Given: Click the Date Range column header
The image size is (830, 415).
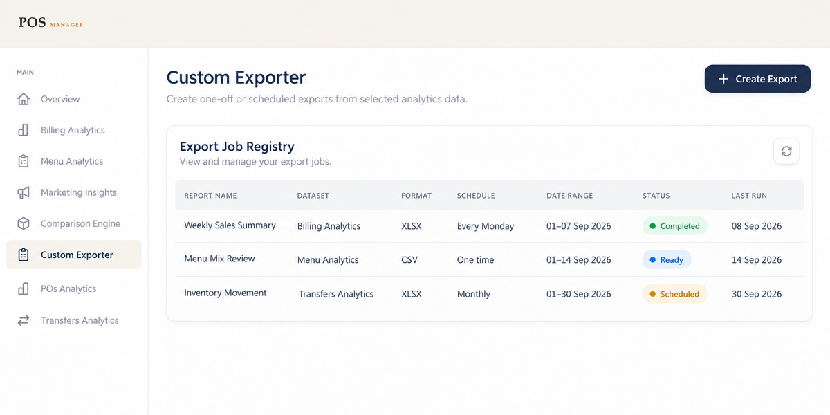Looking at the screenshot, I should pos(570,196).
